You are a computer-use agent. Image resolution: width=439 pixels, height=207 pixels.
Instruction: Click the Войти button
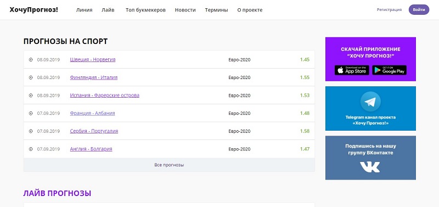pyautogui.click(x=419, y=9)
